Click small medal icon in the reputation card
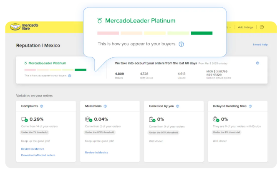 click(x=25, y=63)
